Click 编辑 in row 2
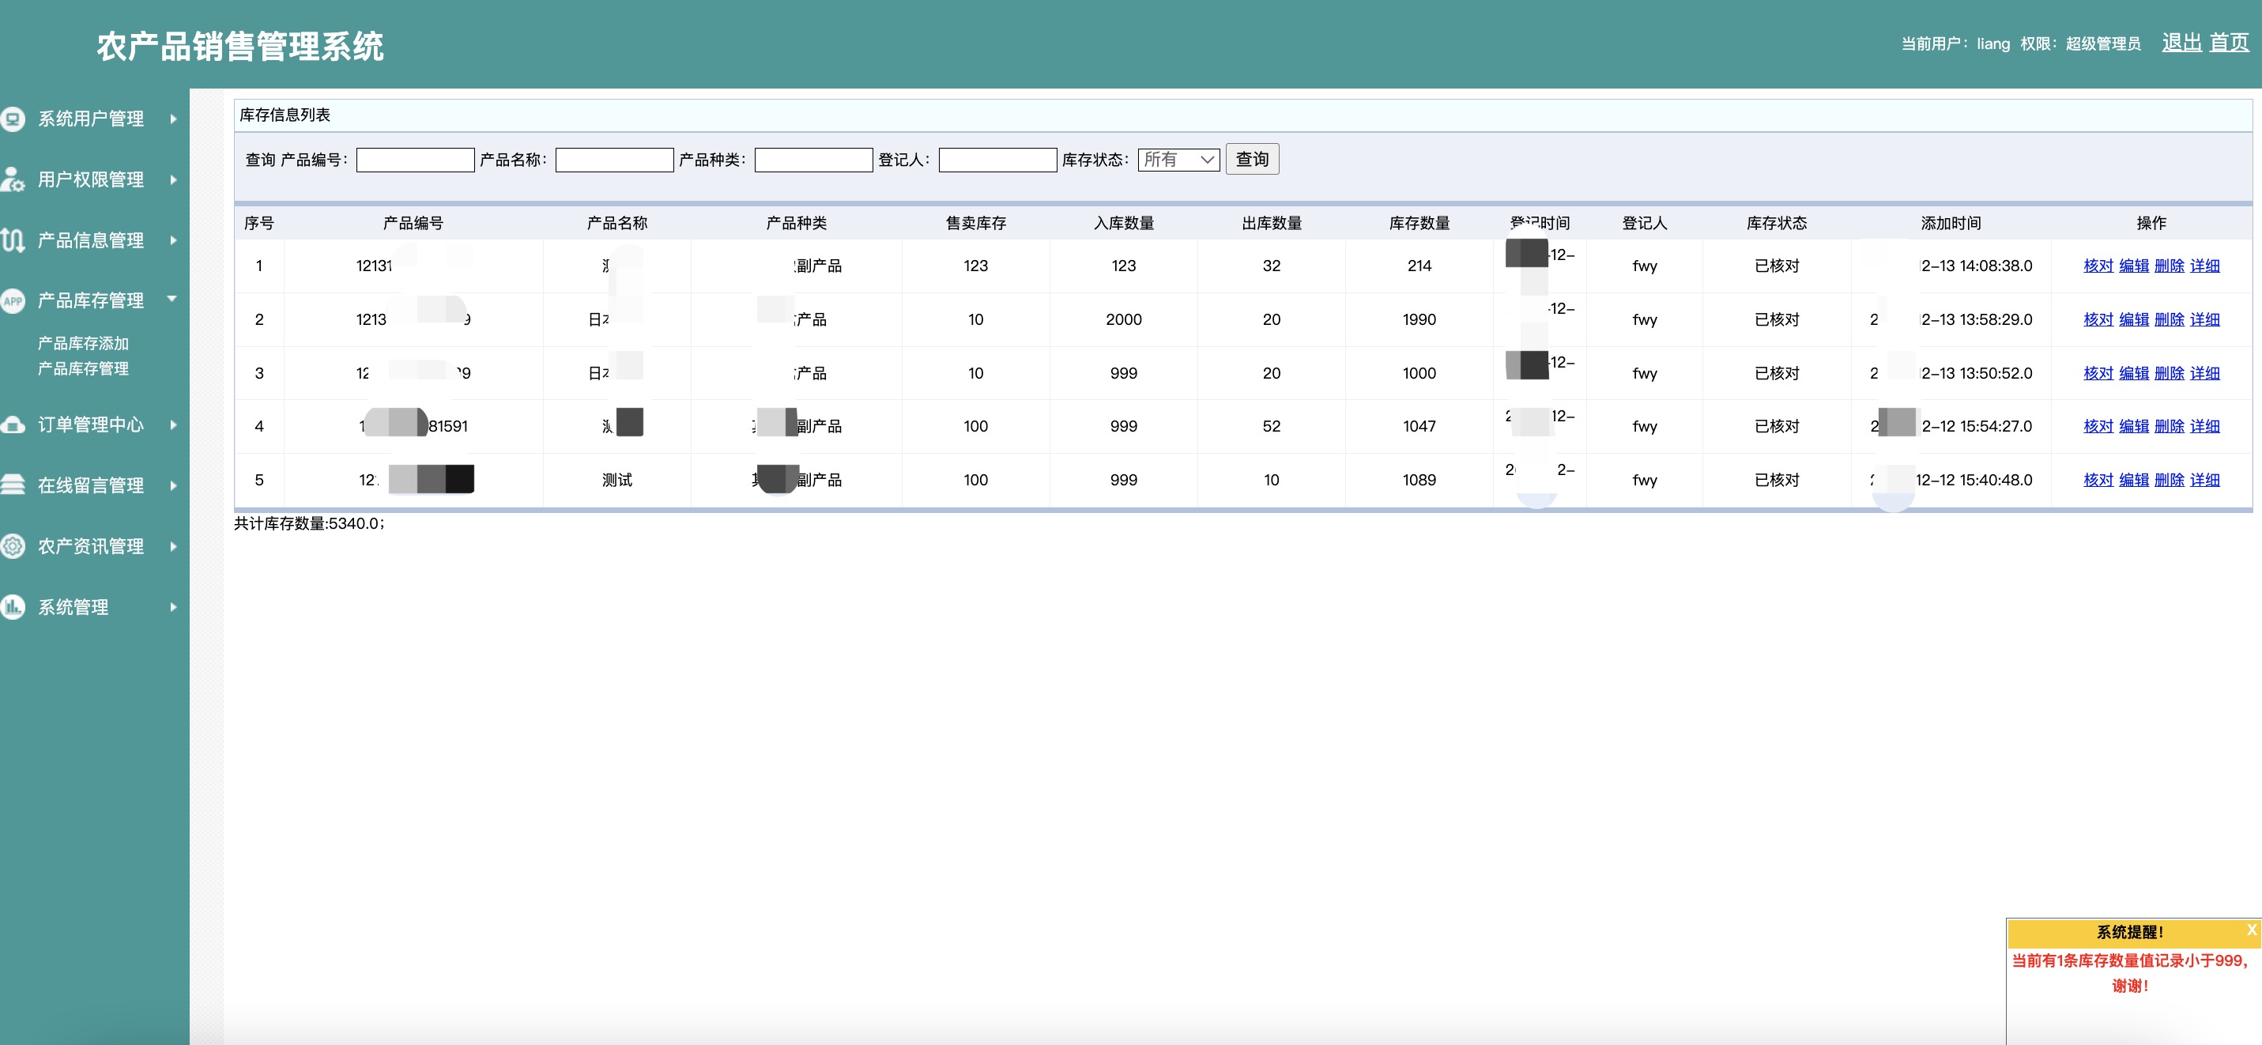The height and width of the screenshot is (1045, 2262). point(2134,319)
